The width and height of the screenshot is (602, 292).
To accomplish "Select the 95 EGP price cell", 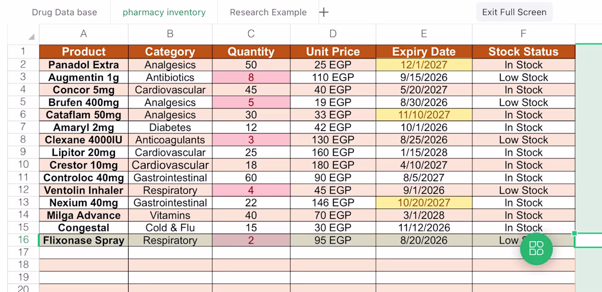I will (x=333, y=240).
